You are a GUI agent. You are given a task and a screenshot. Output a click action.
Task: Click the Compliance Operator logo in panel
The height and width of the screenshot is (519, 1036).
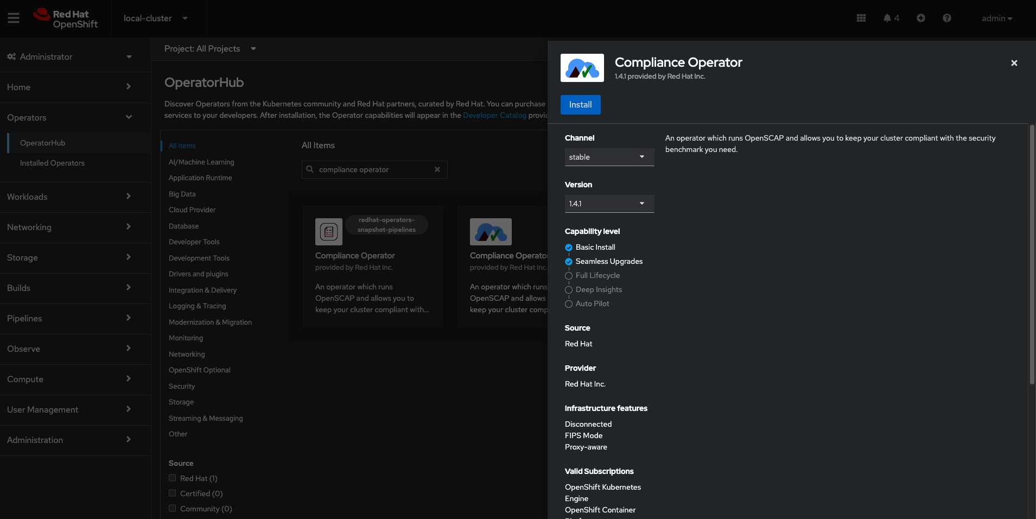(x=582, y=68)
